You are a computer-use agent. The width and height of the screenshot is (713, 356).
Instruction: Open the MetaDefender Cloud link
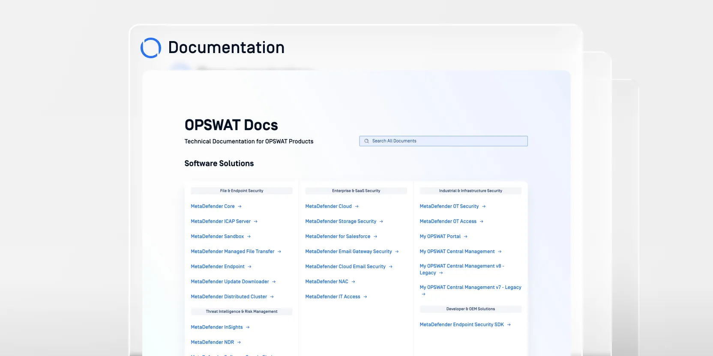[329, 206]
